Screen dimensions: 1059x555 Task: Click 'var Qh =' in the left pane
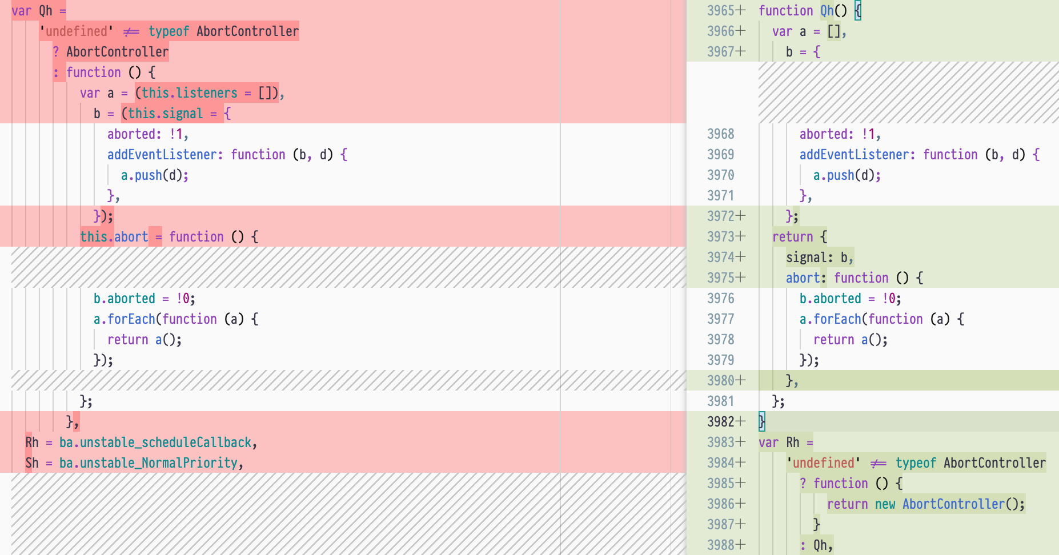click(x=39, y=11)
